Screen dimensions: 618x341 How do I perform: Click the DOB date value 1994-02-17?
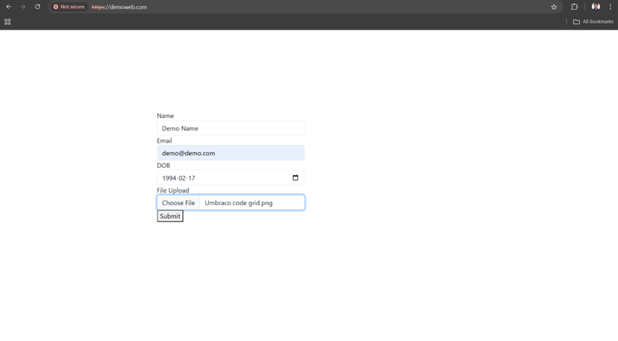pos(179,178)
